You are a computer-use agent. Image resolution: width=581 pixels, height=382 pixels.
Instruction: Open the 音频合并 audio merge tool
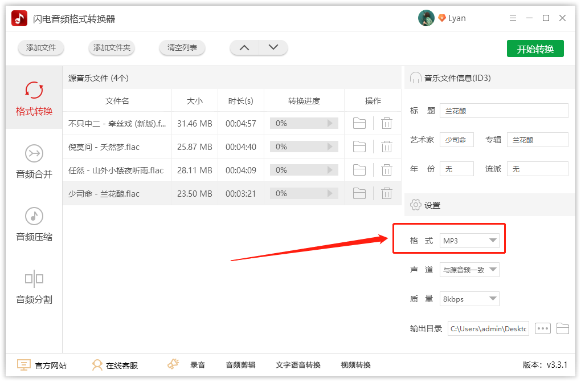click(x=34, y=161)
